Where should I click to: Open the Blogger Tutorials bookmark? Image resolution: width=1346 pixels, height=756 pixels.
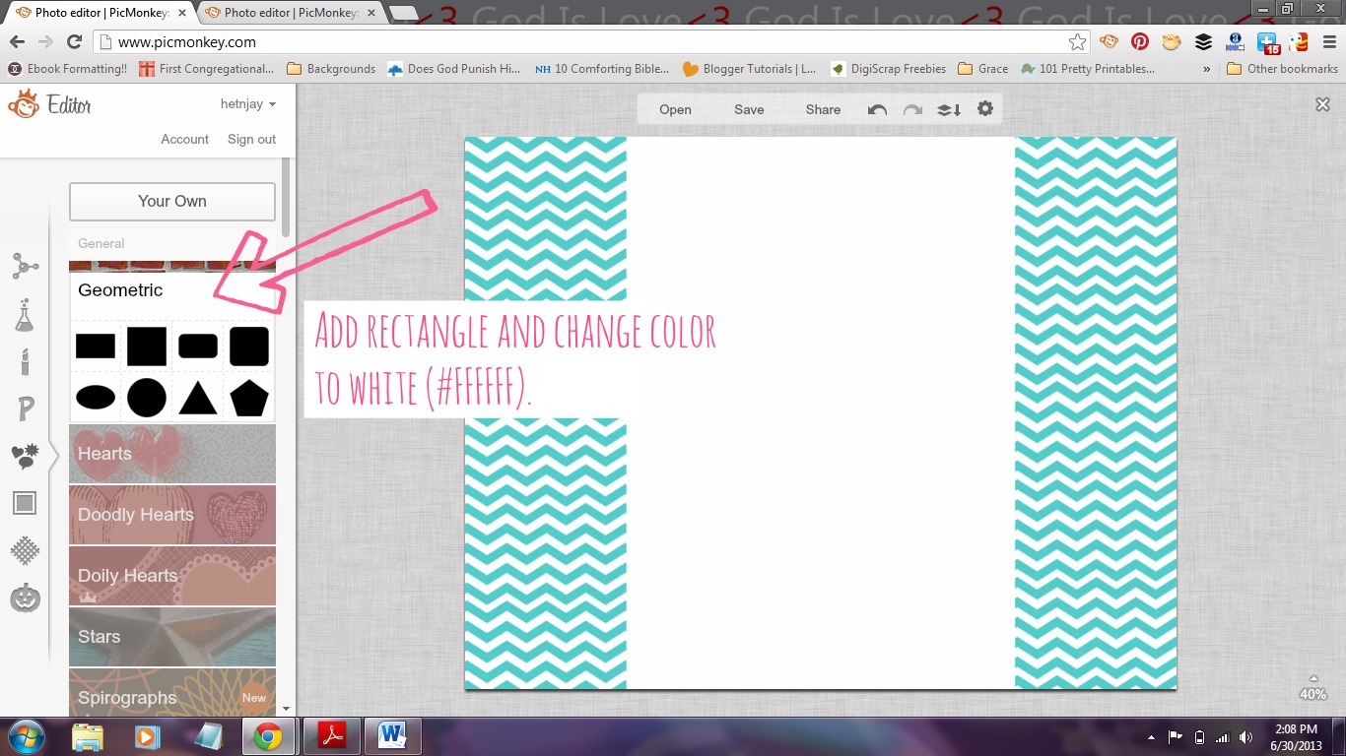[751, 68]
